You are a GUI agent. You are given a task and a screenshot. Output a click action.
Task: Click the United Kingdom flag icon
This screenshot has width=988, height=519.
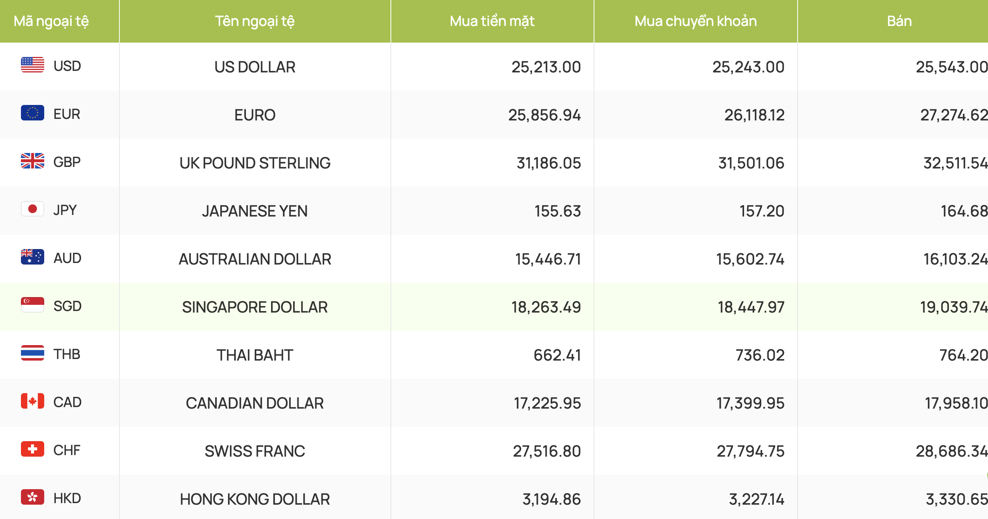(x=33, y=161)
